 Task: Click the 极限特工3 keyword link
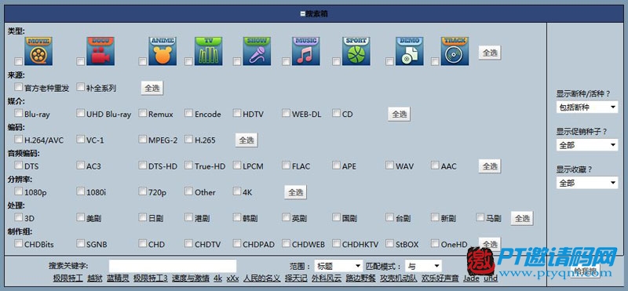pyautogui.click(x=151, y=278)
